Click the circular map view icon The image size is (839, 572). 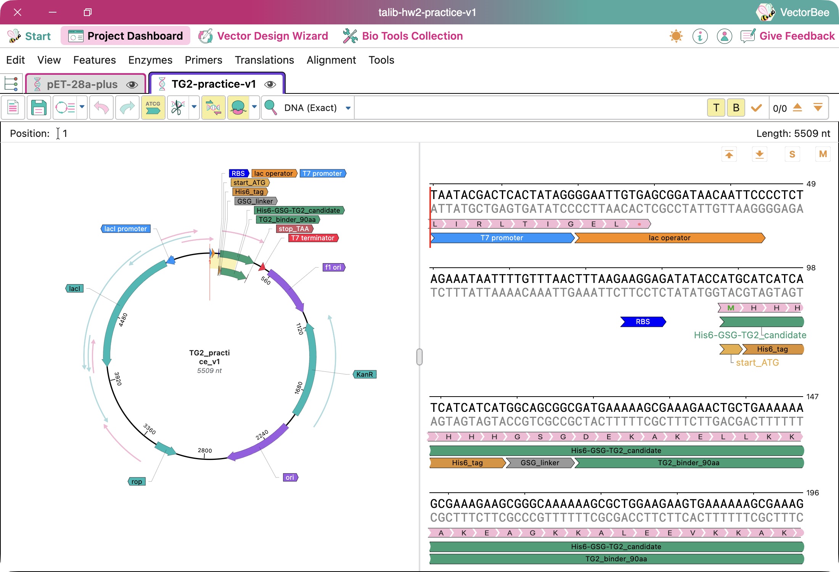65,108
